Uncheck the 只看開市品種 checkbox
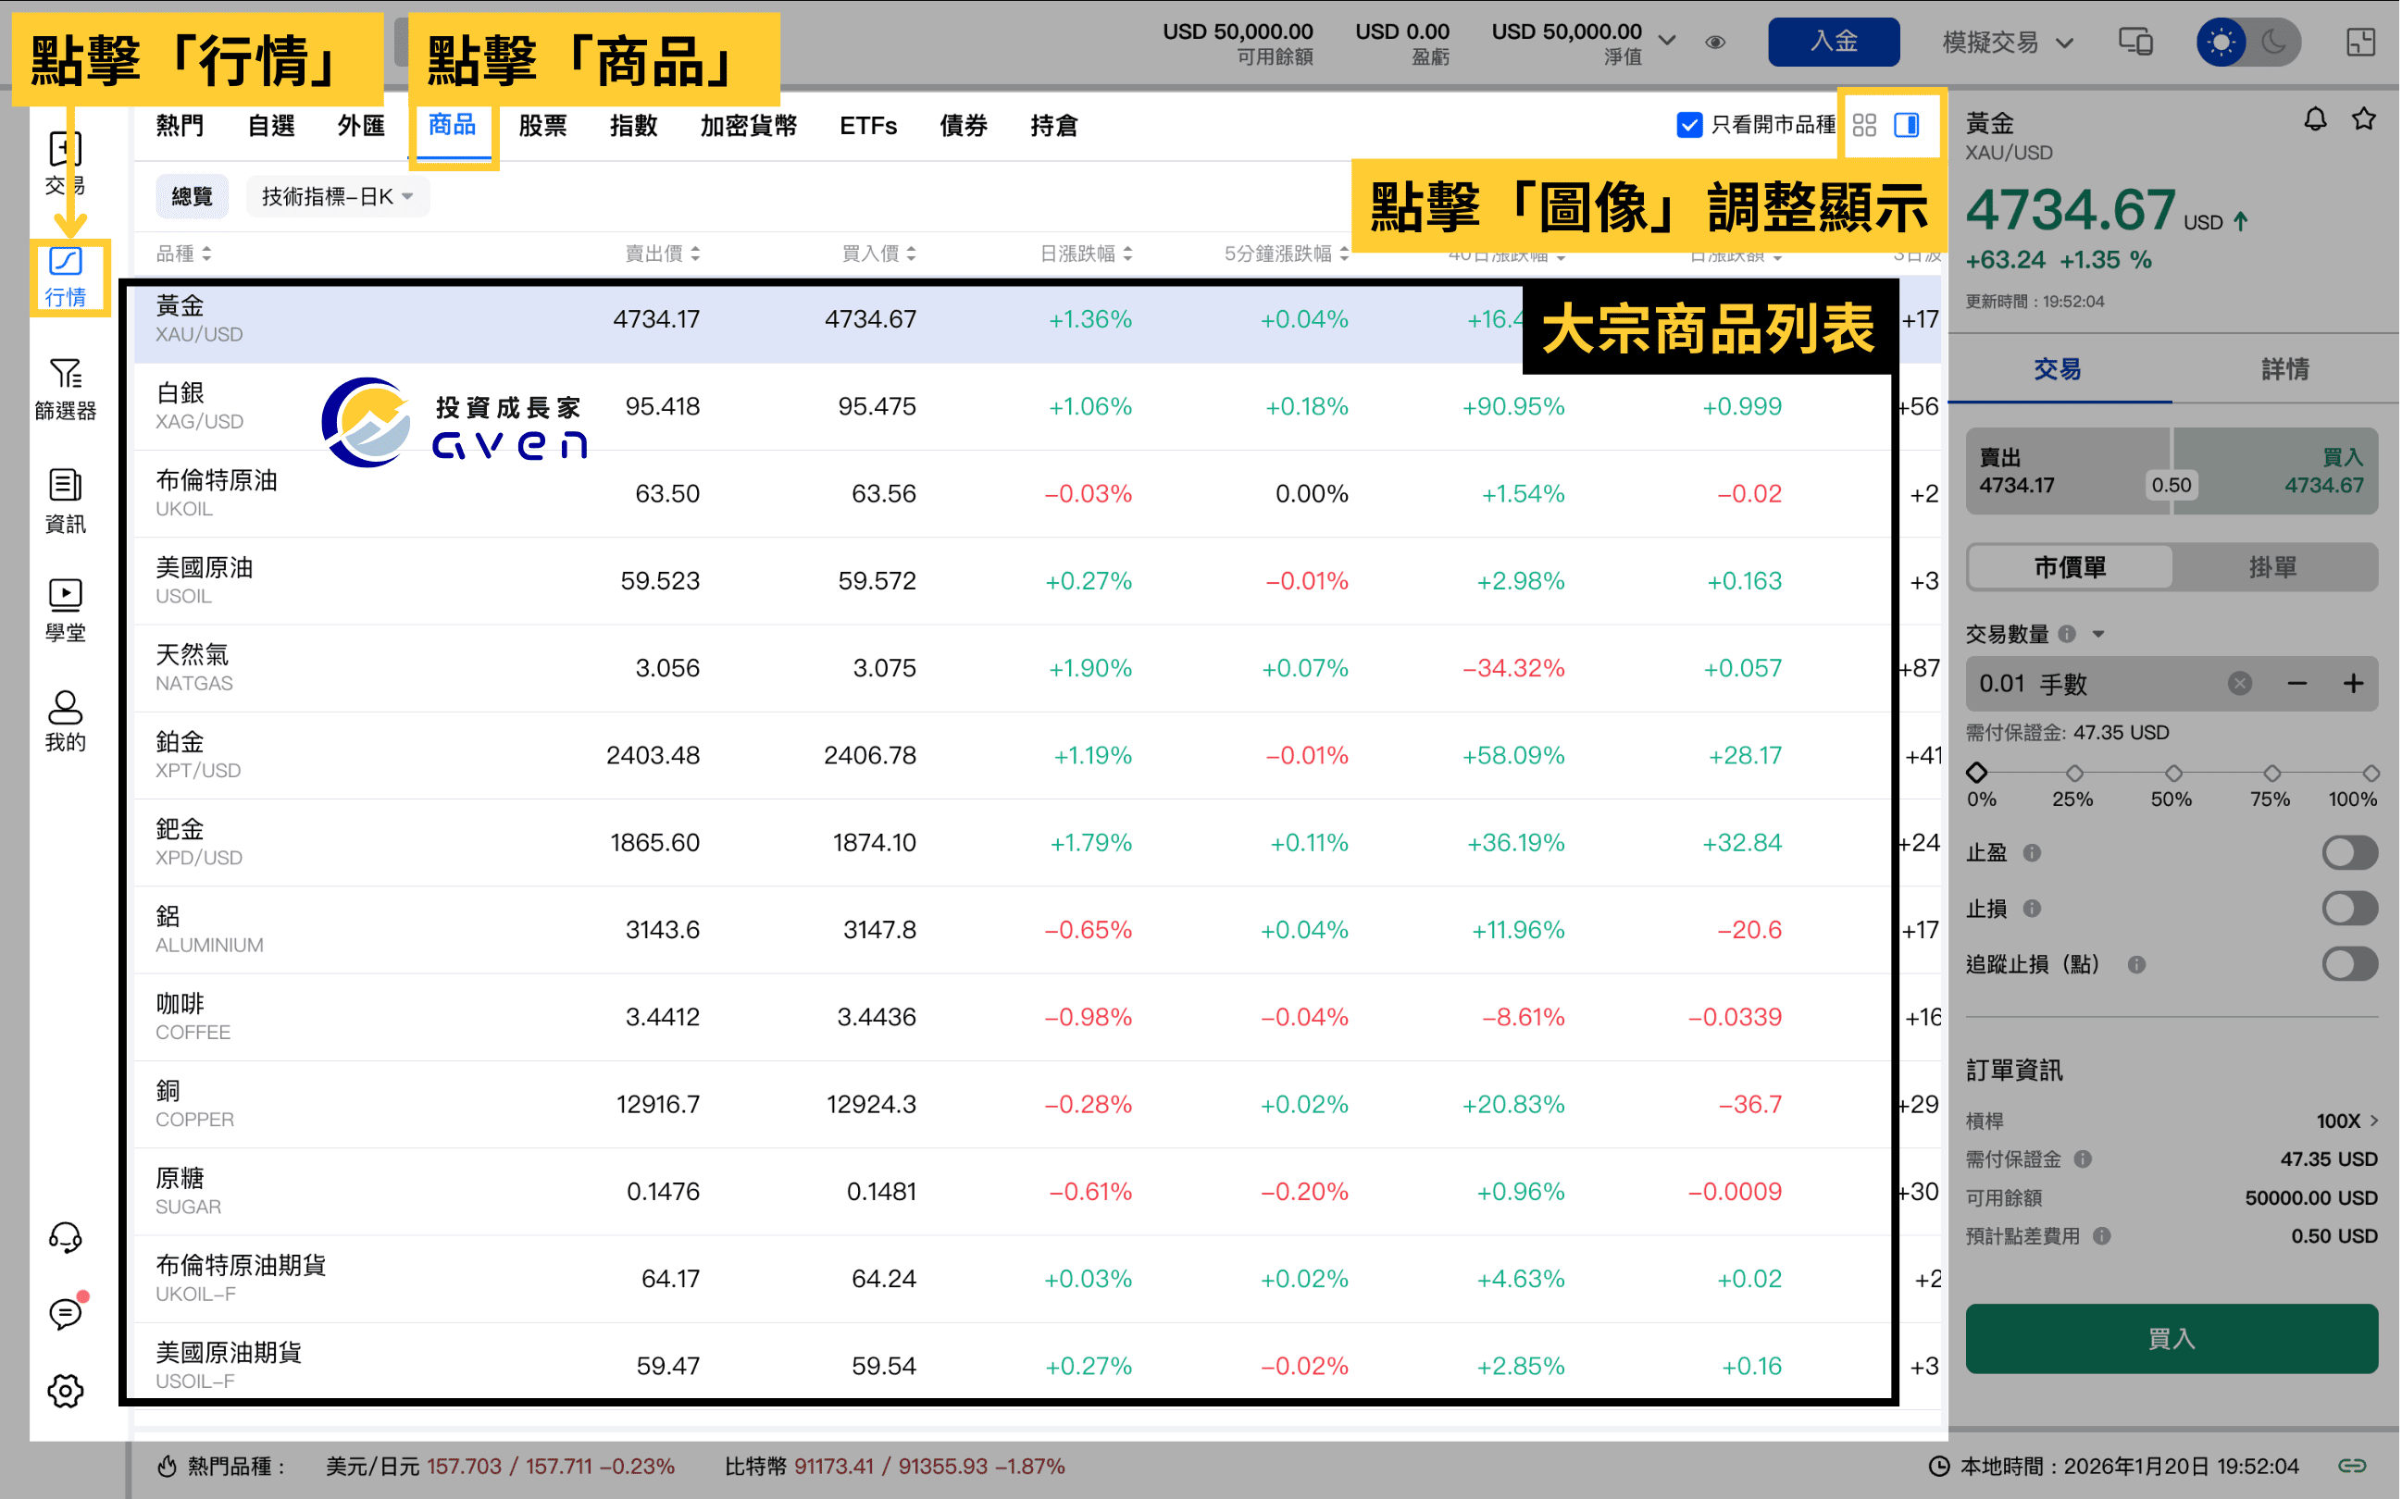The height and width of the screenshot is (1499, 2402). [1690, 125]
